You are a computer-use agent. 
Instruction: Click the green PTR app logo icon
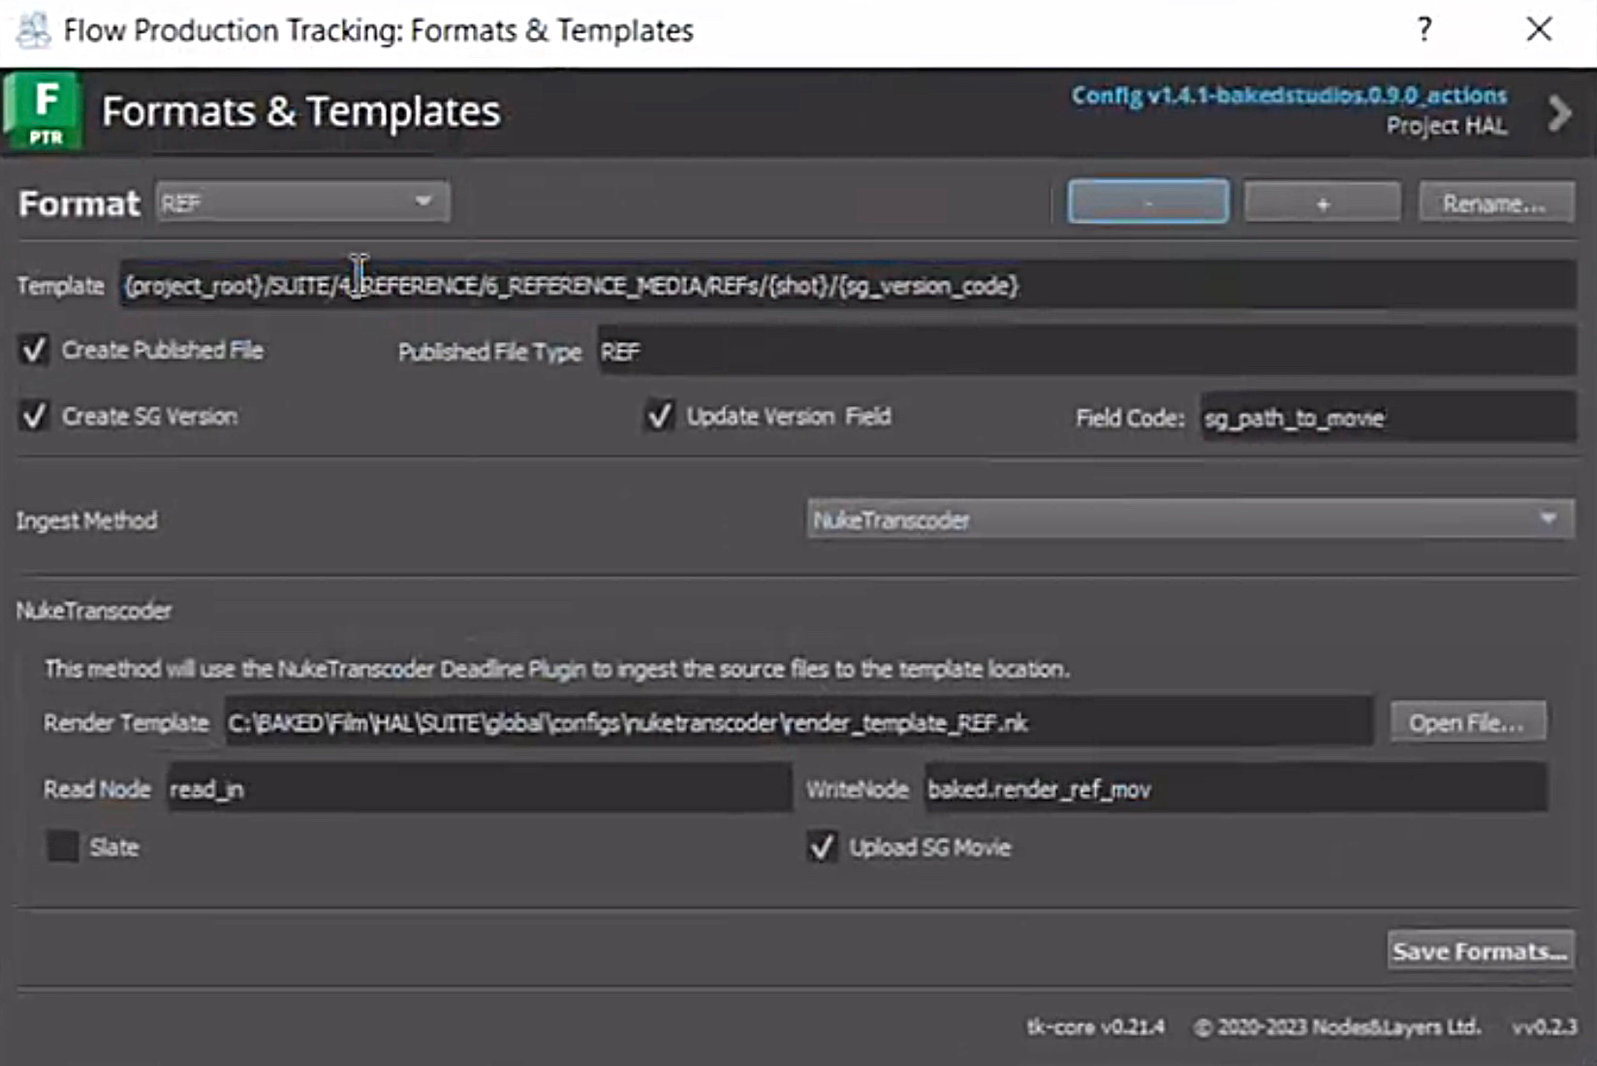[44, 111]
